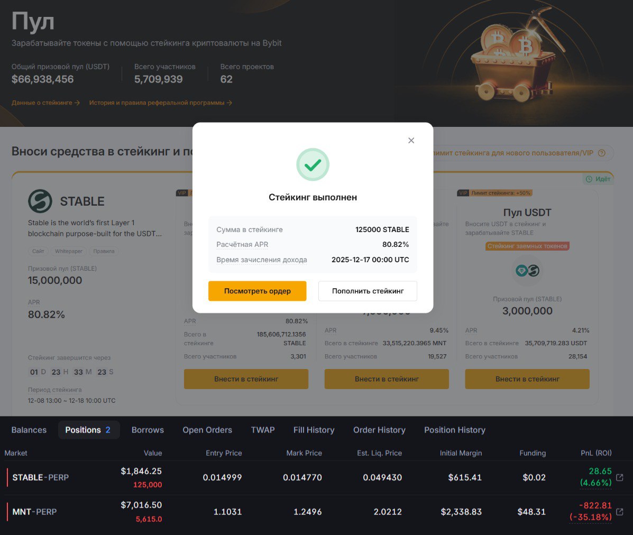Open share icon on STABLE-PERP row
This screenshot has height=535, width=633.
(x=620, y=477)
